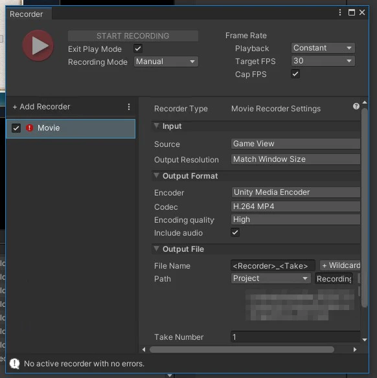Viewport: 377px width, 378px height.
Task: Click the scroll down arrow
Action: coord(365,340)
